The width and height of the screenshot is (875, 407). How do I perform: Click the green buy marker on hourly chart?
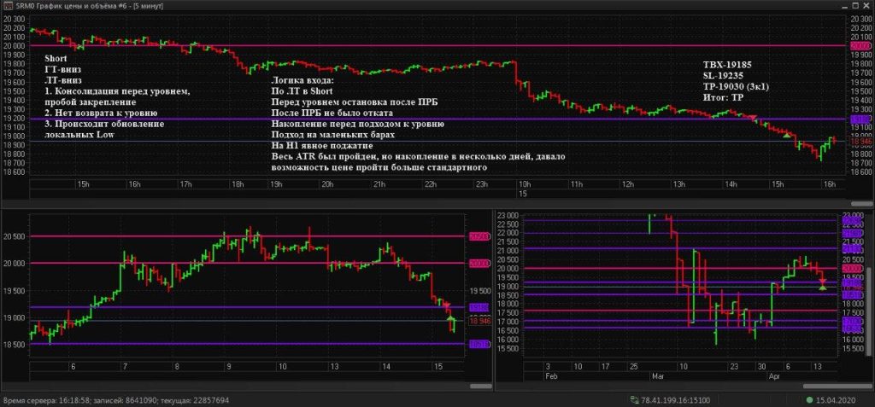pos(451,317)
